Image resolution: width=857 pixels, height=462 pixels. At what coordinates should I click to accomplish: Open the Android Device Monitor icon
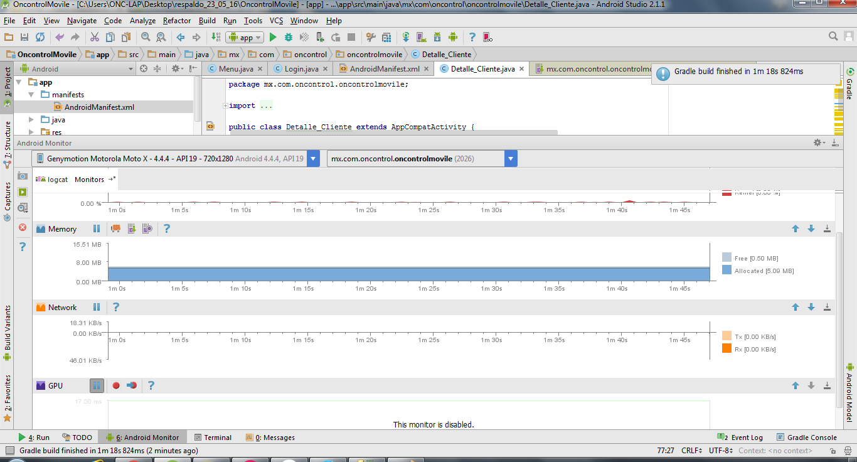[x=453, y=38]
